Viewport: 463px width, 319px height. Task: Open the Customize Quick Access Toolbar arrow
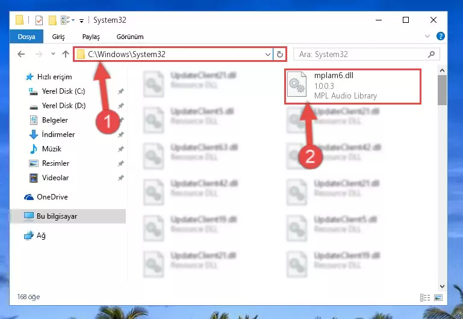[x=81, y=20]
